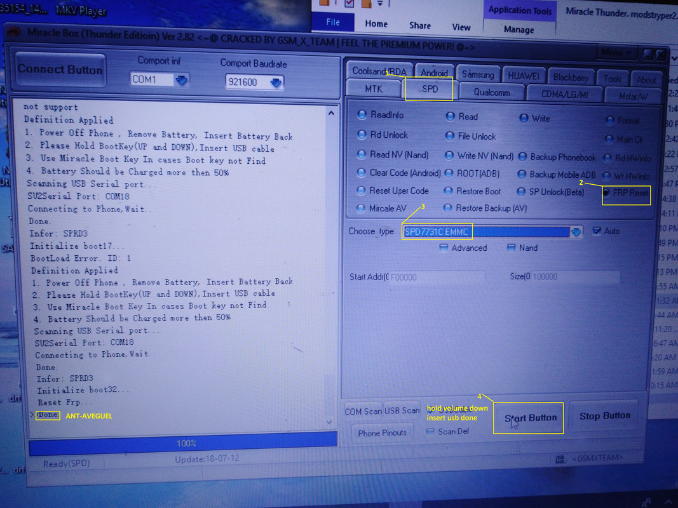Select the Restore Boot option
678x508 pixels.
(x=472, y=191)
